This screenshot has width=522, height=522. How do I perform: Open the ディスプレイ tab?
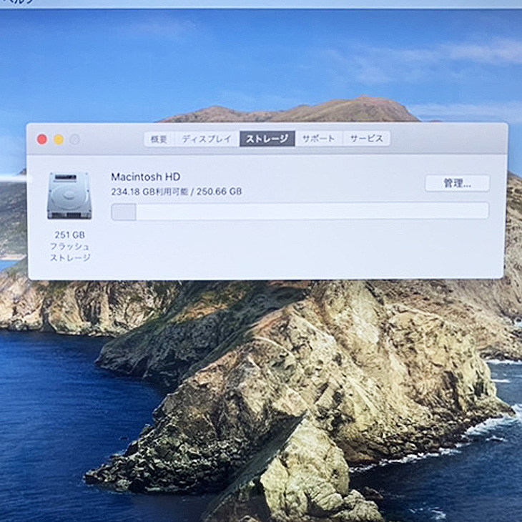pyautogui.click(x=207, y=139)
